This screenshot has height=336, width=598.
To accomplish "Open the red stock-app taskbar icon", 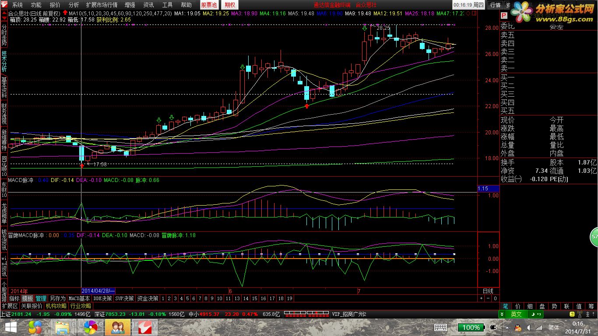I will [x=145, y=327].
